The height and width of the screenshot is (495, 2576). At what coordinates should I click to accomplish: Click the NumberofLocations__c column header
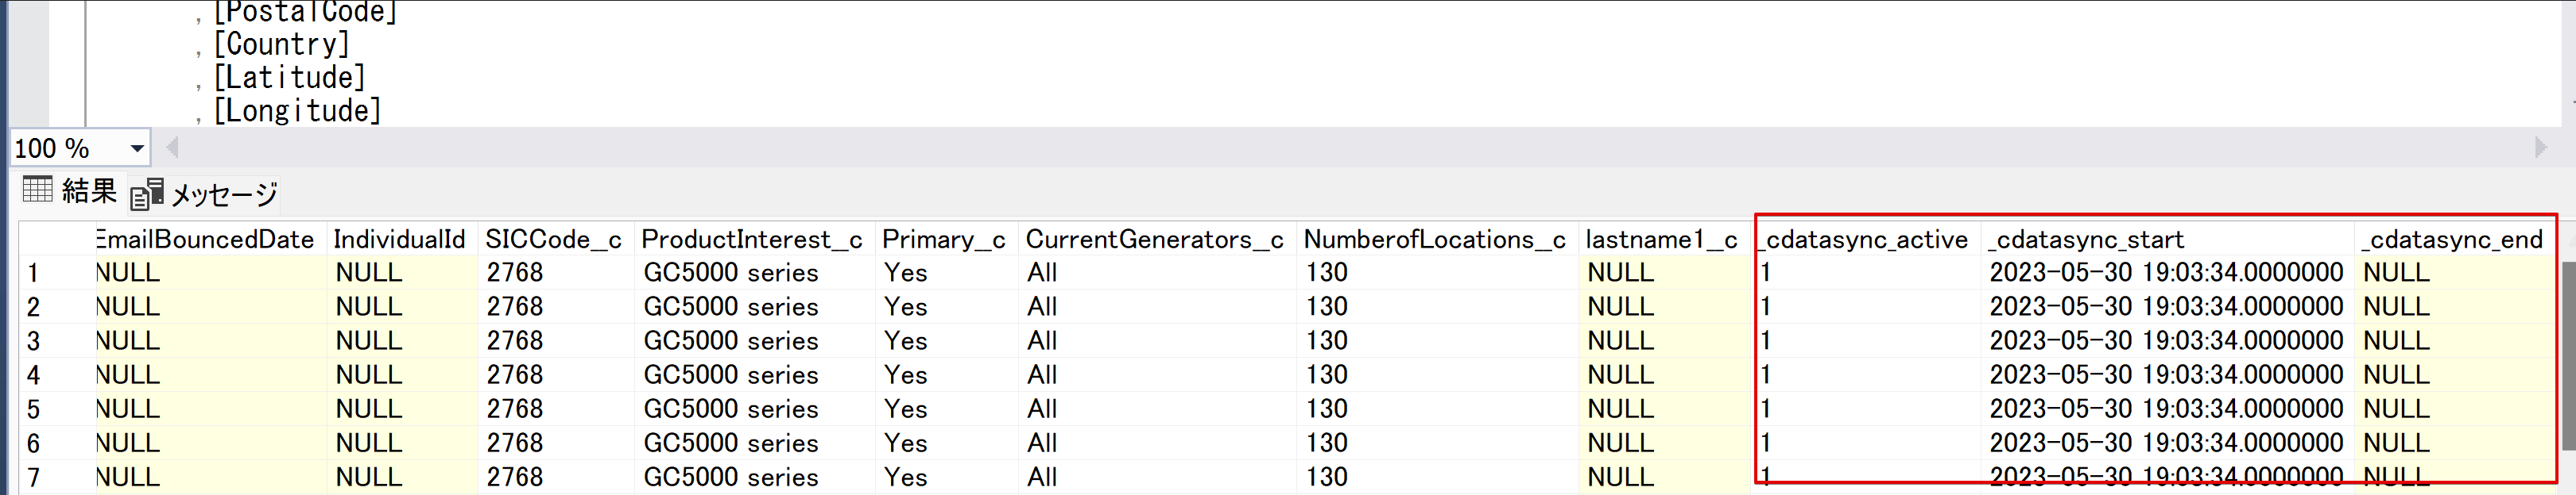coord(1434,240)
